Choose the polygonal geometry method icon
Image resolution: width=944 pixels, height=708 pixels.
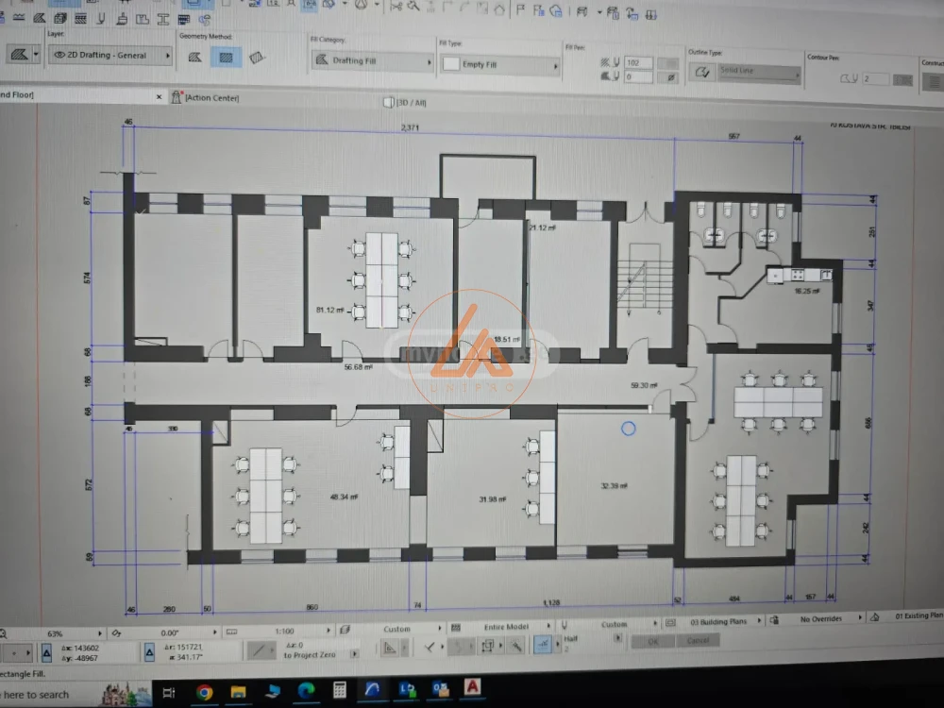click(195, 58)
